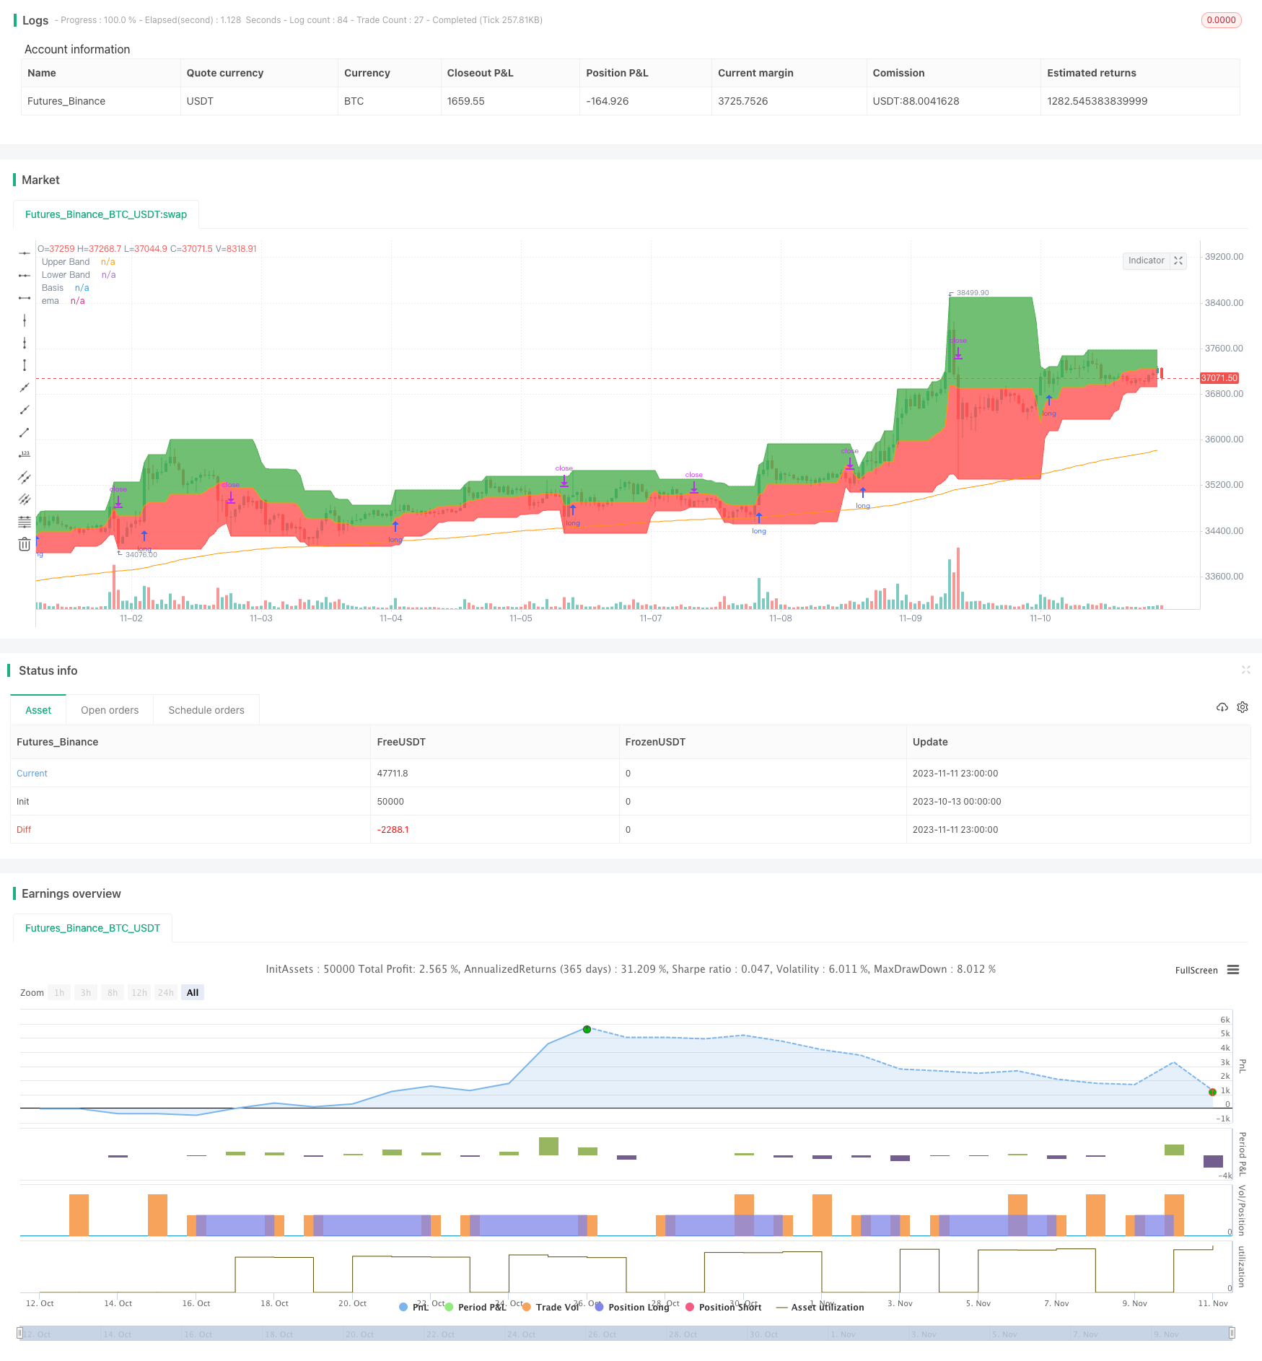The width and height of the screenshot is (1262, 1361).
Task: Click the expand icon beside Indicator
Action: click(1178, 261)
